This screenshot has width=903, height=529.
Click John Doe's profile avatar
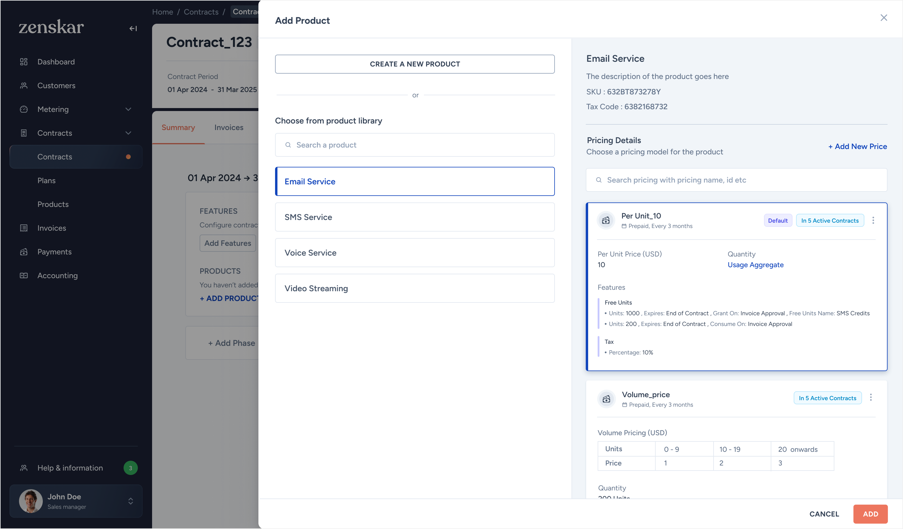[31, 501]
